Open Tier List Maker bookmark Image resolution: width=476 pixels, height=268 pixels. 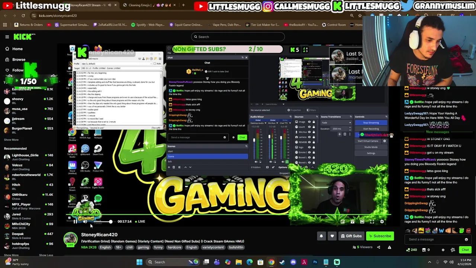click(x=262, y=25)
